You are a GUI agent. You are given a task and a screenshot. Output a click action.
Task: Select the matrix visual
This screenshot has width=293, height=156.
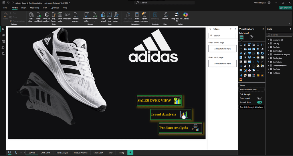click(x=250, y=62)
